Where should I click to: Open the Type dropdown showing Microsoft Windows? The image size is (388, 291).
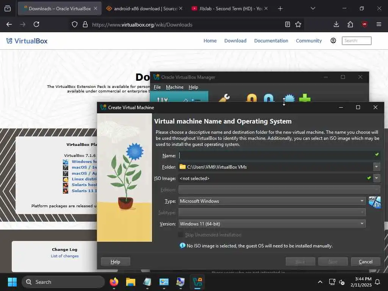click(272, 201)
